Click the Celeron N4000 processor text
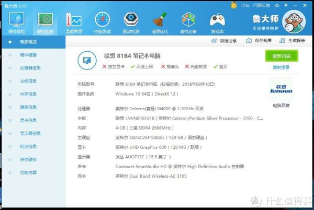314x210 pixels. tap(160, 109)
